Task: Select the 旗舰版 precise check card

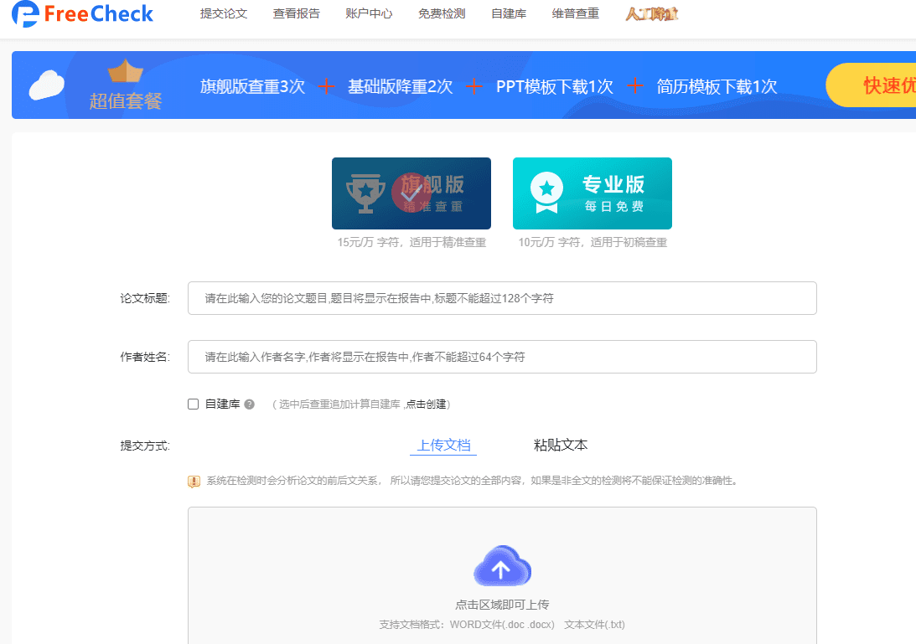Action: (411, 193)
